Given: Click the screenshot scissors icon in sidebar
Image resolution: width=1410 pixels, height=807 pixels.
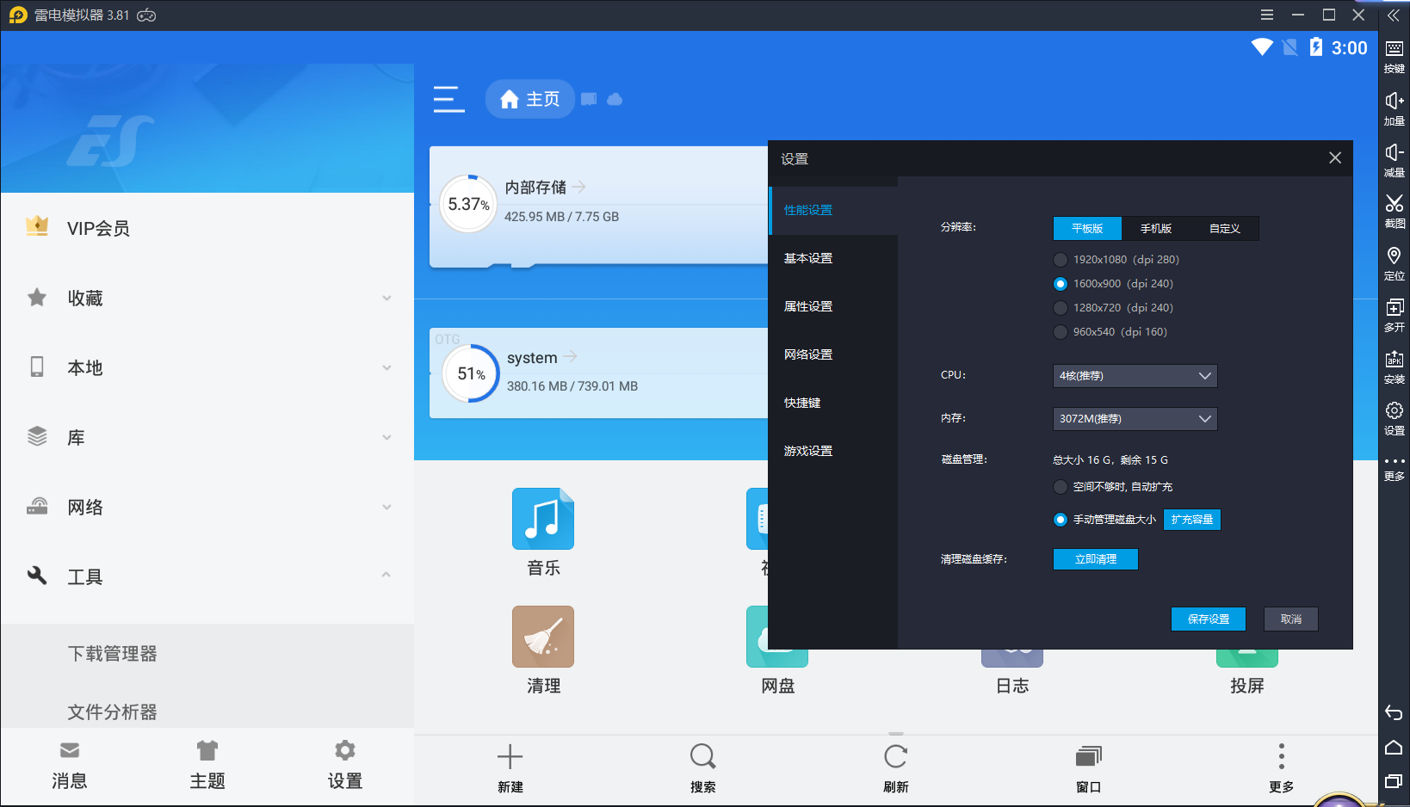Looking at the screenshot, I should [x=1394, y=204].
